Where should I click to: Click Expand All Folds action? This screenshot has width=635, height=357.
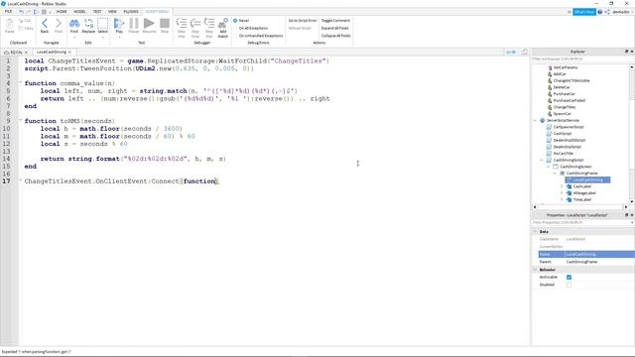pyautogui.click(x=335, y=28)
